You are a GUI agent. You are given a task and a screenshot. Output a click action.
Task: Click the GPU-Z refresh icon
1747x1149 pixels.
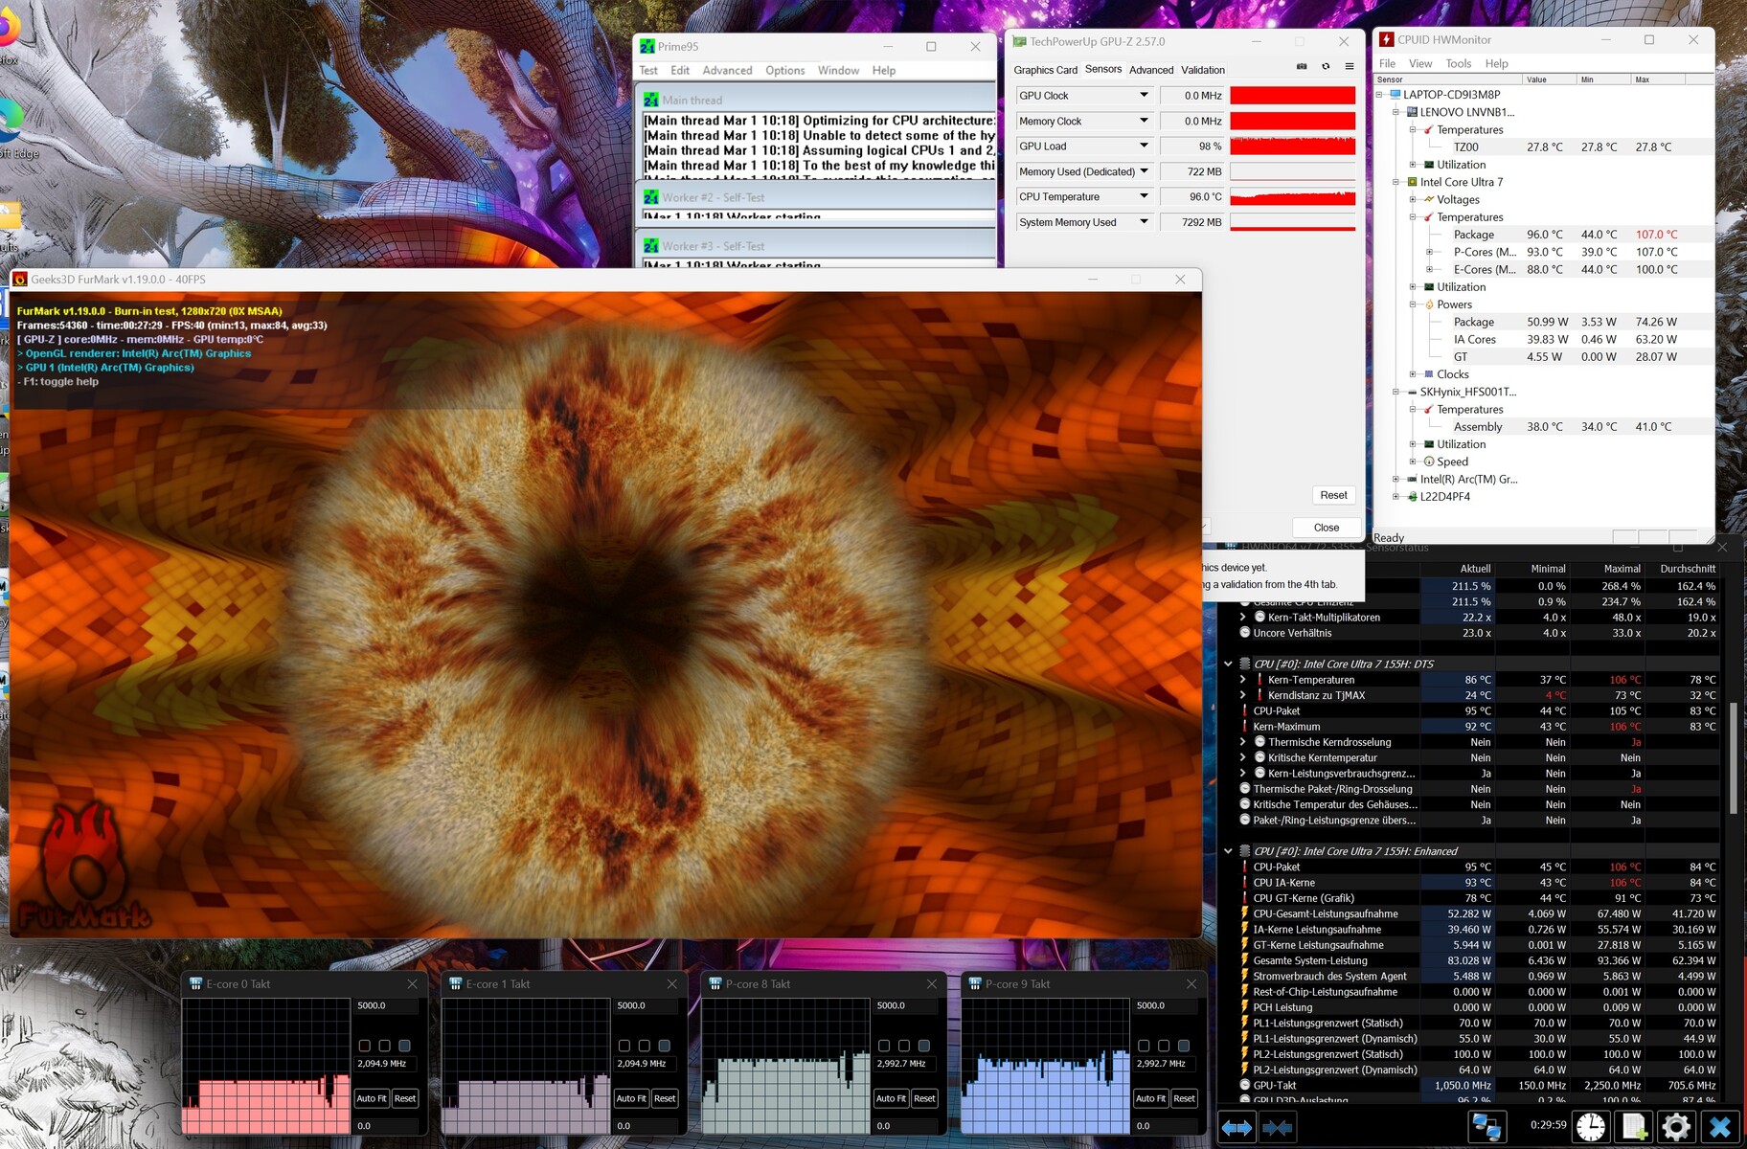(1326, 67)
